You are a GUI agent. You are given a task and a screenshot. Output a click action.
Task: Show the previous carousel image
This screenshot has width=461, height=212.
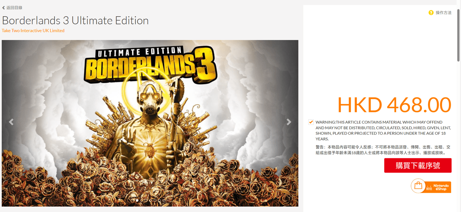11,122
